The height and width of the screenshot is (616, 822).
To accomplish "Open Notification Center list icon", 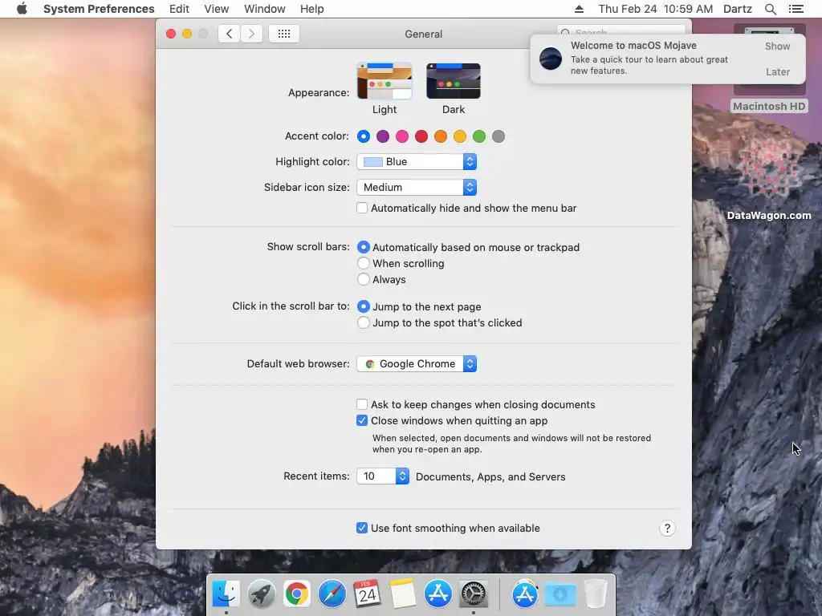I will (796, 9).
